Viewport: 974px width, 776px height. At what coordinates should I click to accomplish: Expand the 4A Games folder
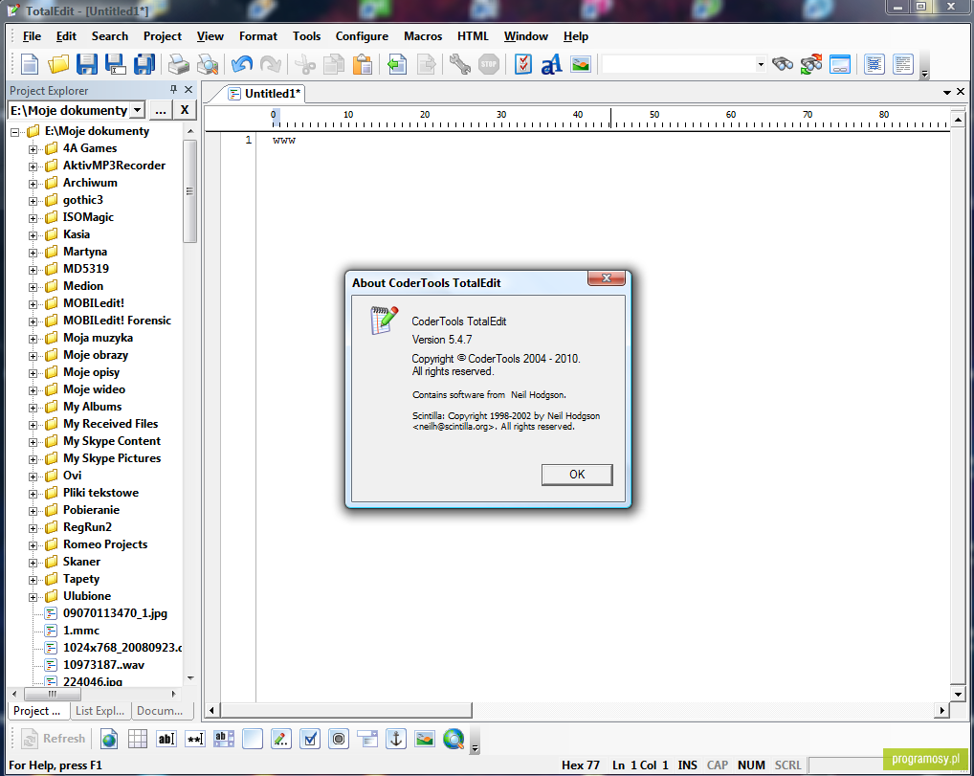pyautogui.click(x=33, y=149)
